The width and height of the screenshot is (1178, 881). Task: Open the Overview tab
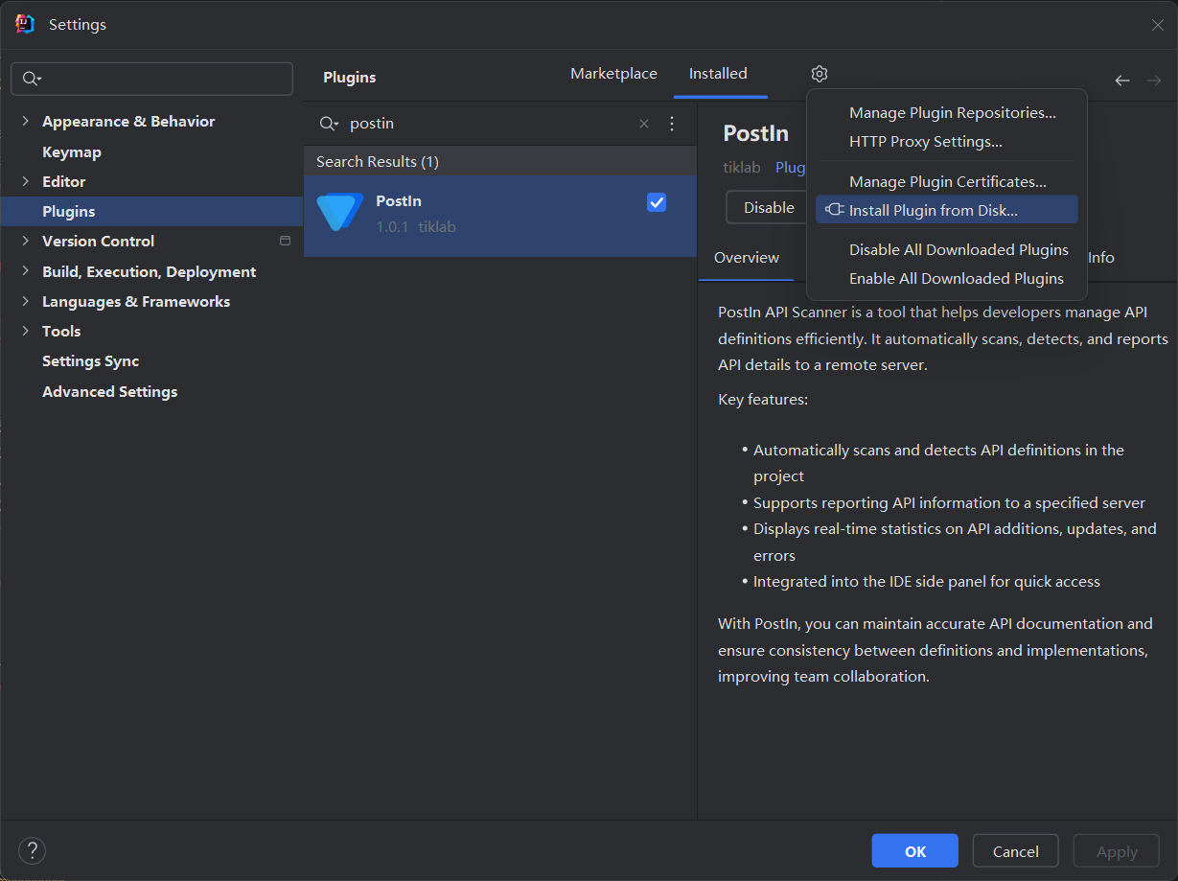click(x=747, y=258)
